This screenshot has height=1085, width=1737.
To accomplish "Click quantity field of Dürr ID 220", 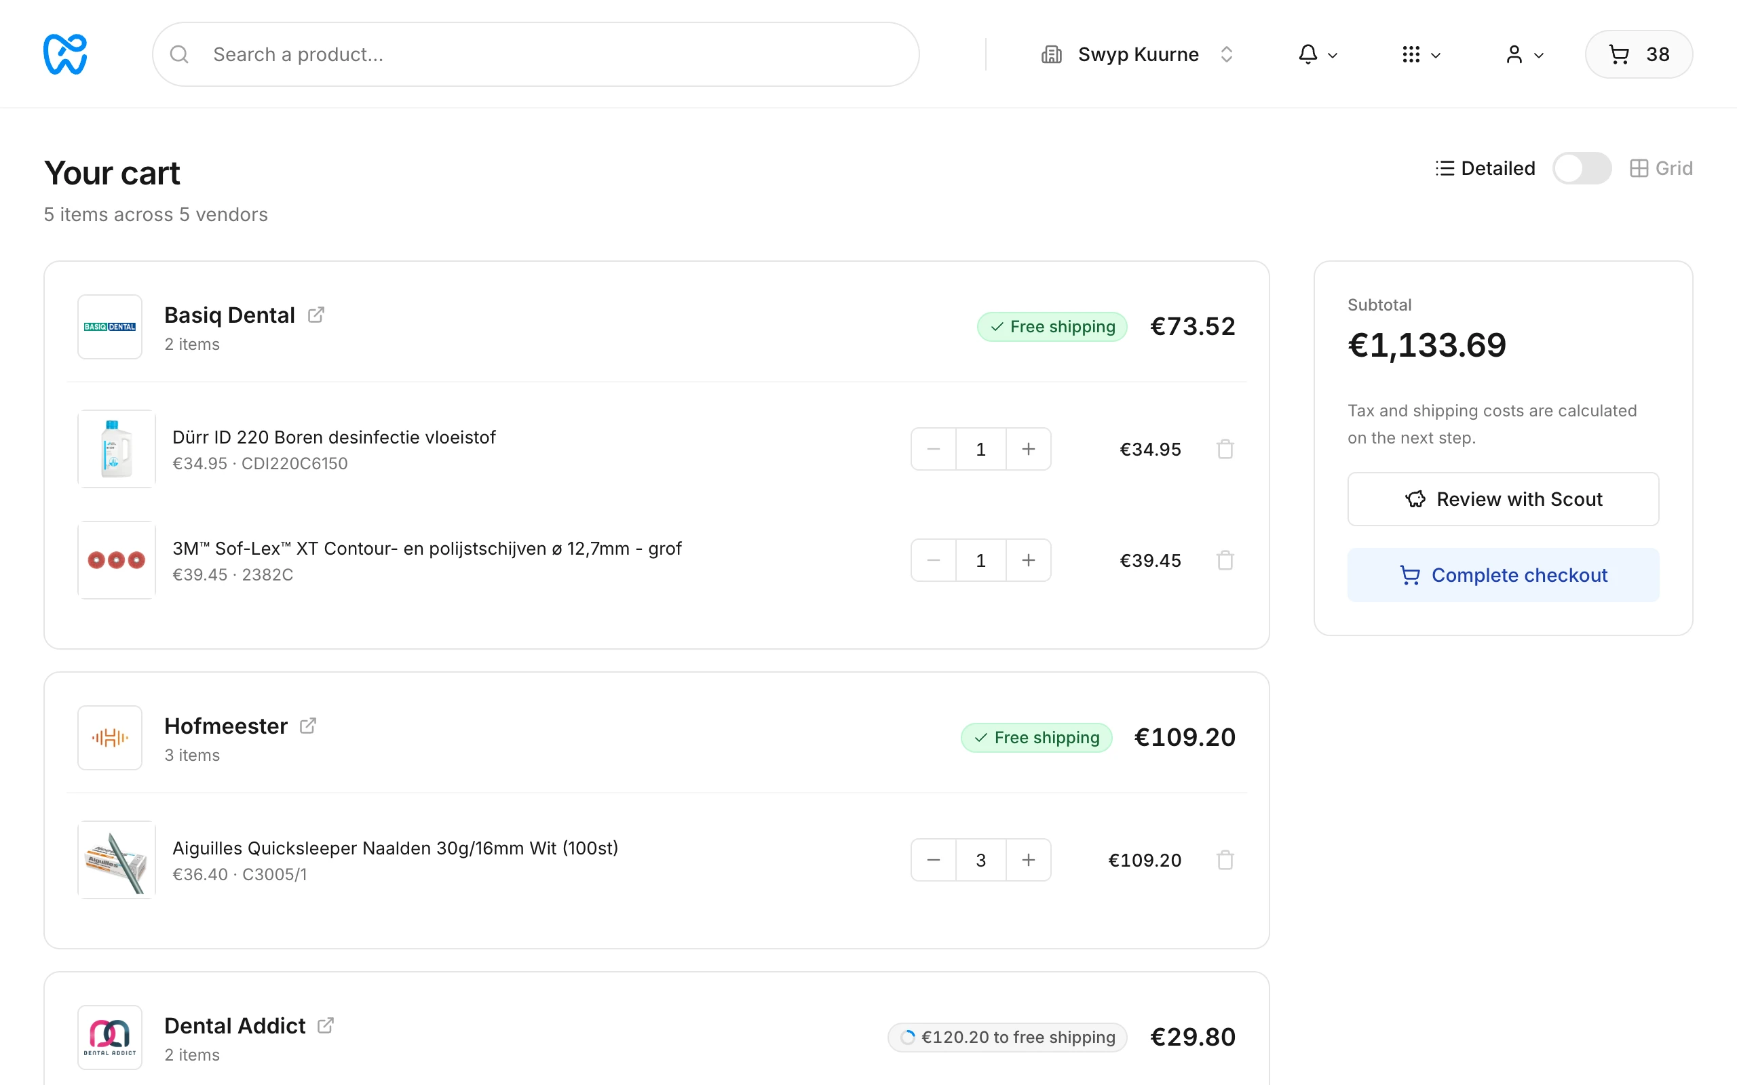I will pyautogui.click(x=980, y=449).
